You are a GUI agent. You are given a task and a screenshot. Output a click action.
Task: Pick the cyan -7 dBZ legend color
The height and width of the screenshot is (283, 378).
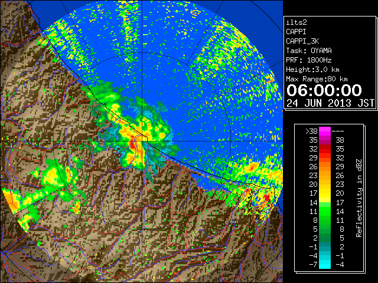[325, 265]
